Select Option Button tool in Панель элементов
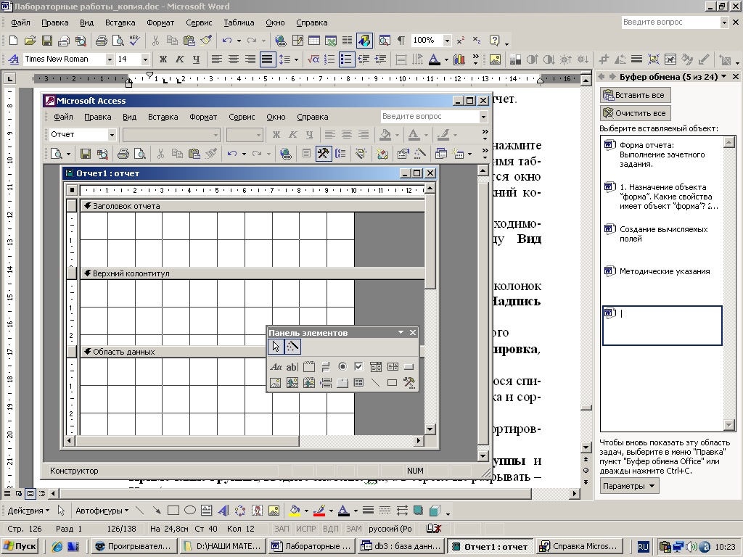The image size is (743, 557). pyautogui.click(x=342, y=366)
